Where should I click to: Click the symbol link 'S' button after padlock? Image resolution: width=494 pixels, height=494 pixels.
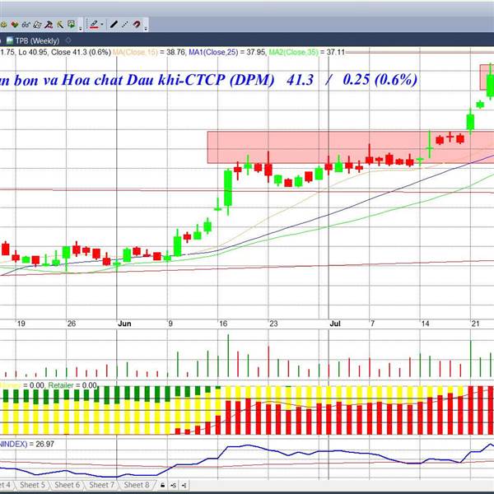coord(173,485)
